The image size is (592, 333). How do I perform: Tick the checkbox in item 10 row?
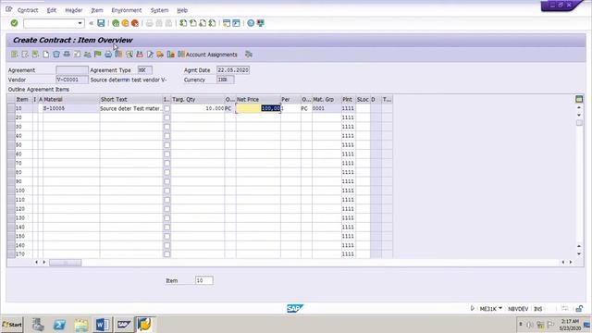pyautogui.click(x=166, y=108)
